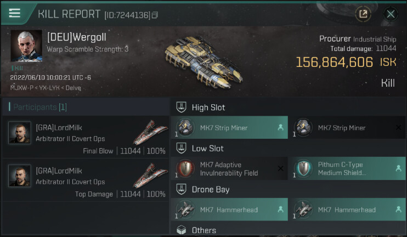
Task: Collapse the Drone Bay section
Action: tap(182, 190)
